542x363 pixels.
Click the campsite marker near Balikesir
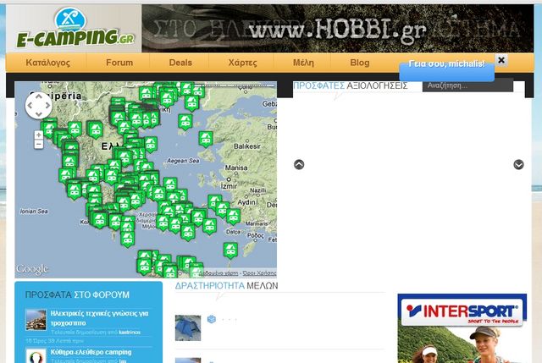[206, 138]
